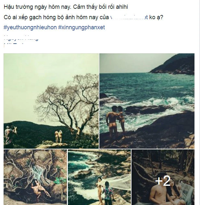Click the woman lying among the tree roots

[39, 188]
